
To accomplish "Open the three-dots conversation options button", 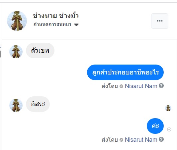I will (160, 21).
